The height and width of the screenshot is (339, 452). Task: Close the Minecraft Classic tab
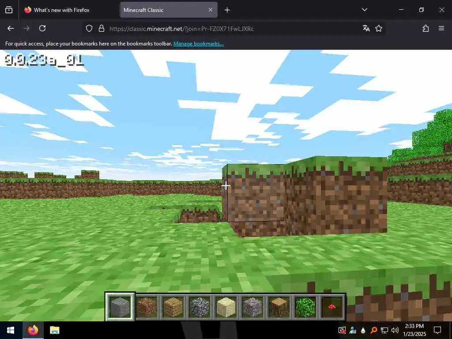[x=211, y=10]
